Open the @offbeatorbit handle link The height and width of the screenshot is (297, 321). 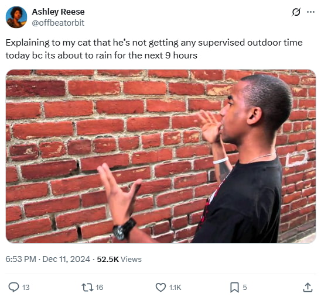(x=58, y=23)
